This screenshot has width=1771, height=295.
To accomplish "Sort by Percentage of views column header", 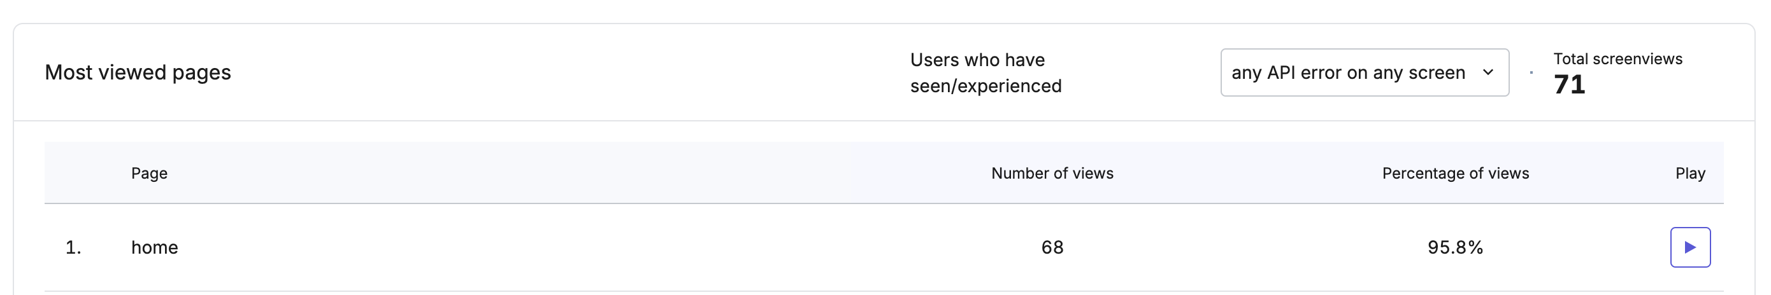I will point(1456,173).
